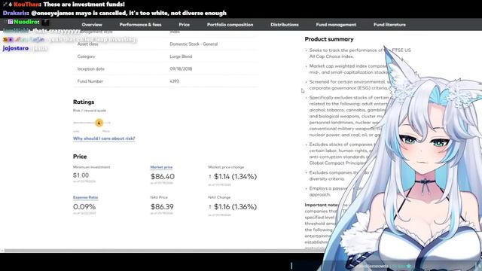Click market price change $1.14 (1.34%)

pos(235,176)
